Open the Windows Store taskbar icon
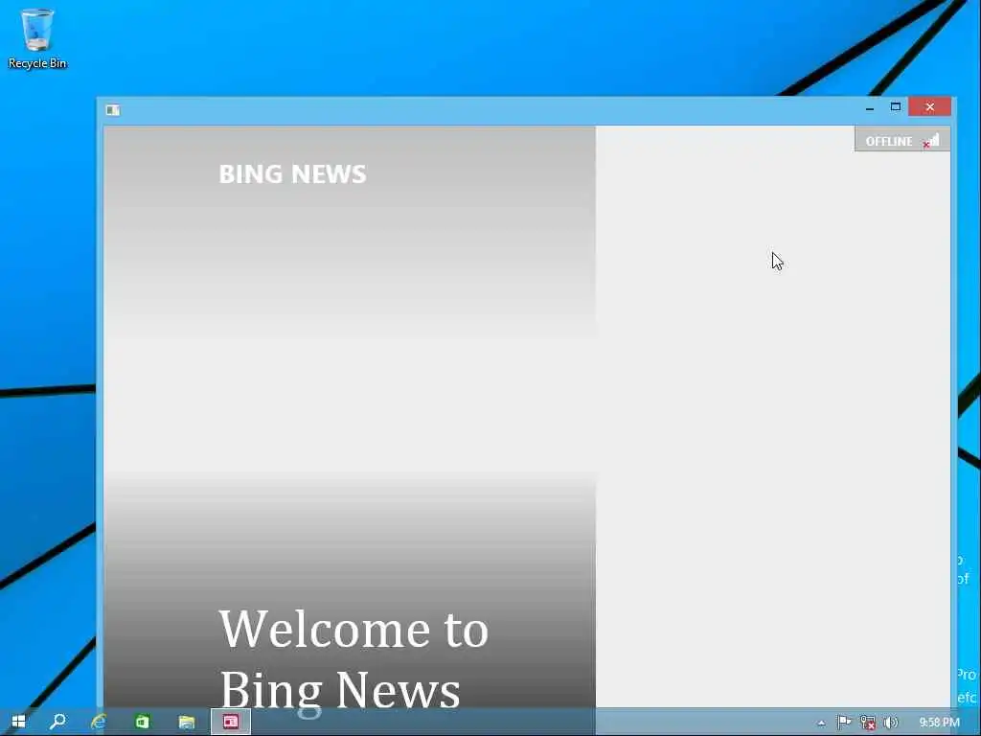Screen dimensions: 981x736 [143, 722]
